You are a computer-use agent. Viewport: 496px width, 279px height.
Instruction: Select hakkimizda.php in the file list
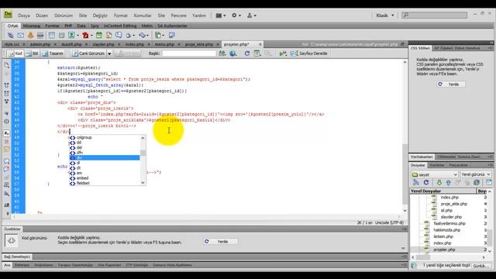click(x=446, y=230)
